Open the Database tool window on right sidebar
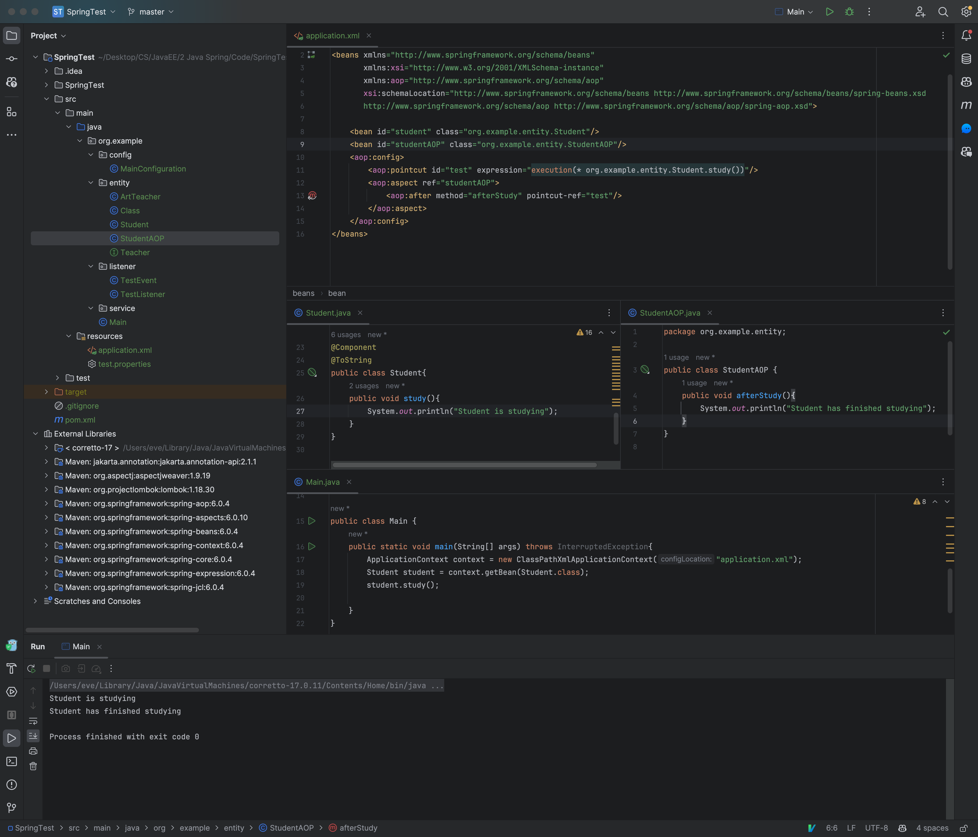 pyautogui.click(x=966, y=59)
